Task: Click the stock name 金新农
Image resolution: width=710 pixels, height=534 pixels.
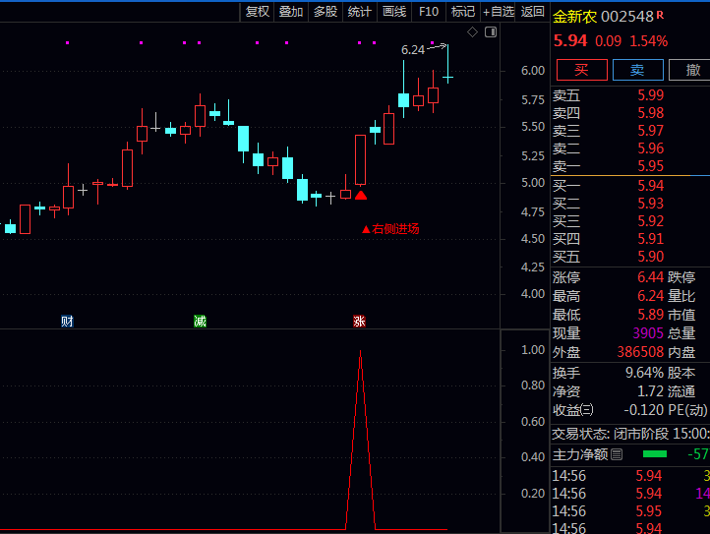Action: (574, 17)
